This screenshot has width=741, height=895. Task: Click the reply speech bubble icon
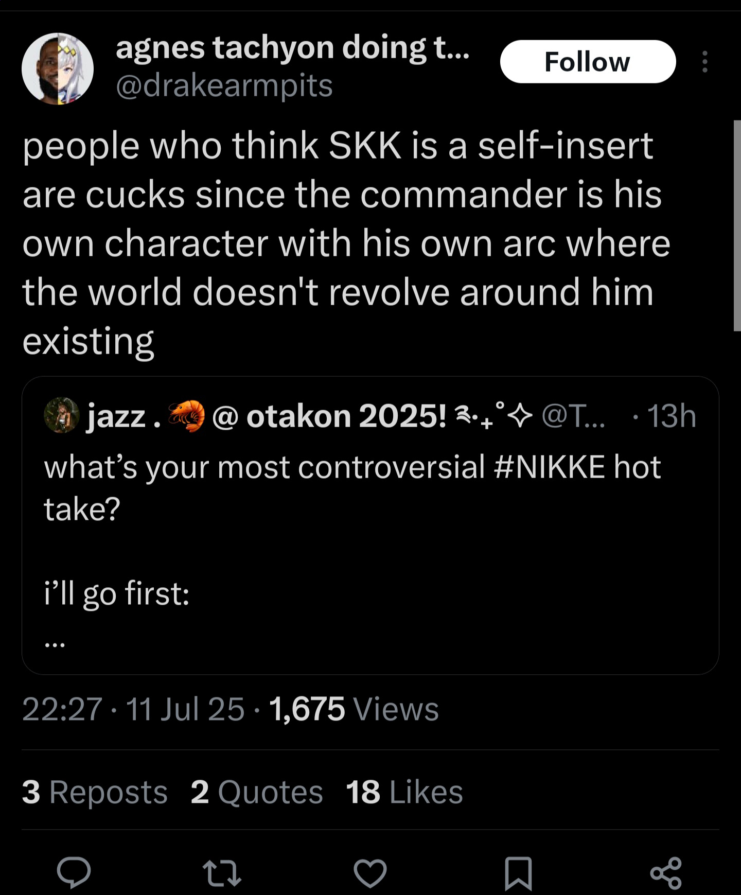(74, 873)
